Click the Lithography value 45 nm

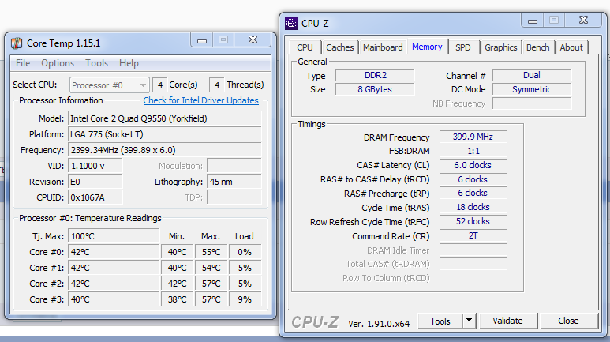(234, 182)
